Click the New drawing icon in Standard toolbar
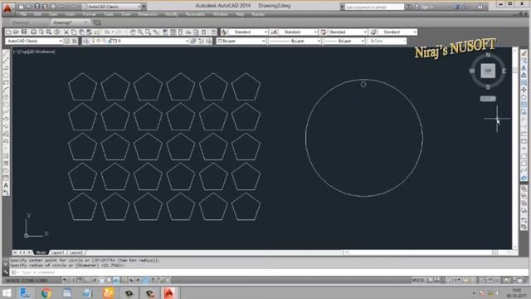Image resolution: width=531 pixels, height=299 pixels. 8,32
